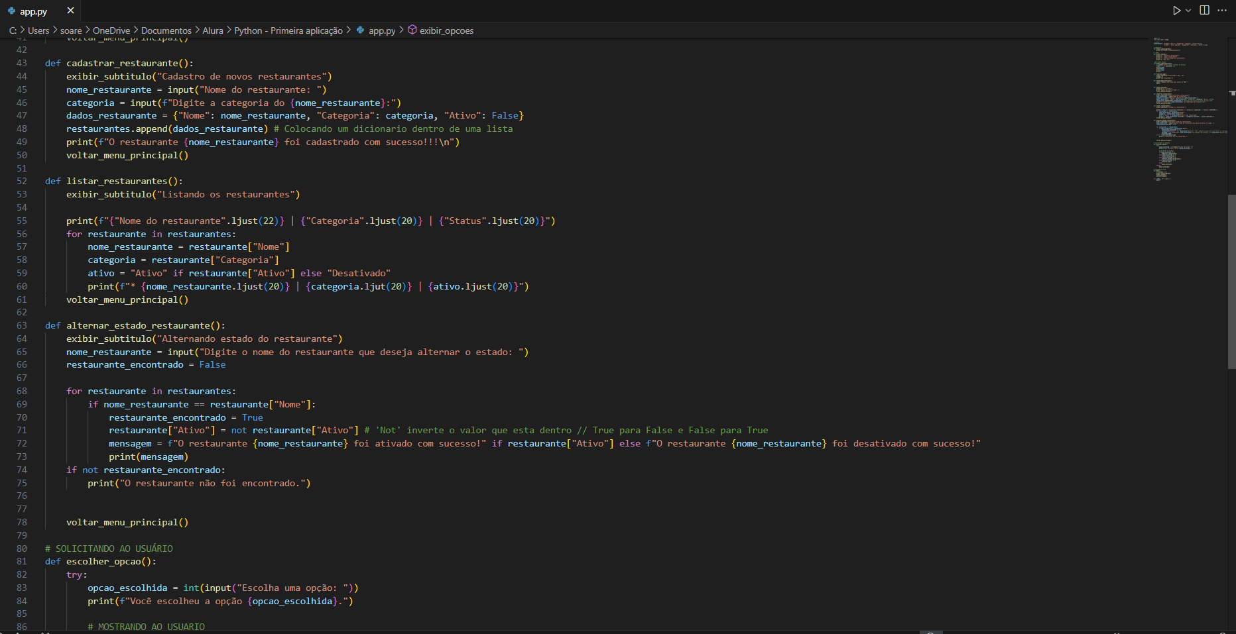Click 'if nome_restaurante == restaurante["Nome"]:' line

click(x=202, y=404)
